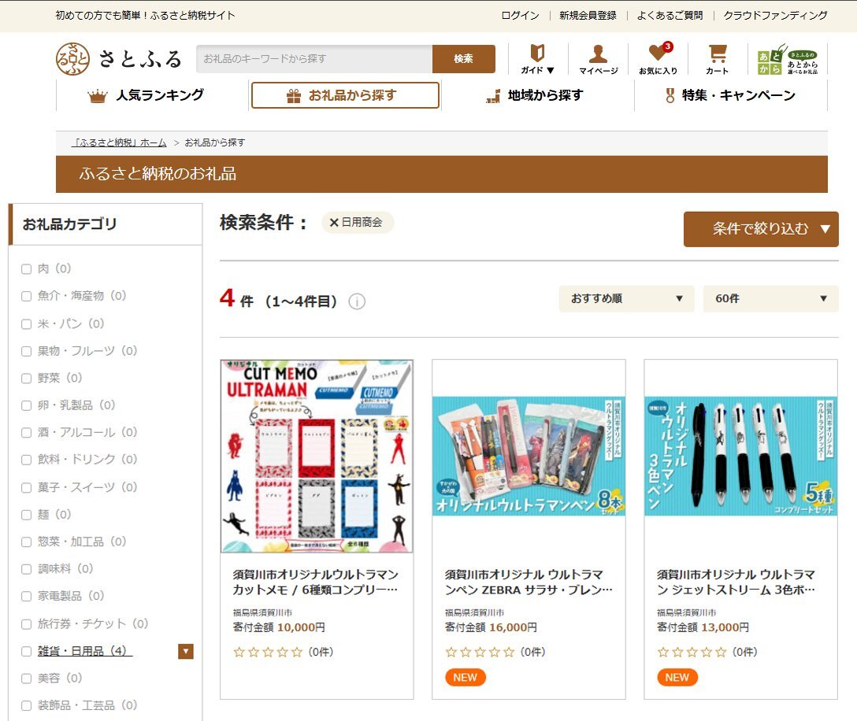The height and width of the screenshot is (721, 857).
Task: Open the おすすめ順 sort dropdown
Action: pyautogui.click(x=626, y=299)
